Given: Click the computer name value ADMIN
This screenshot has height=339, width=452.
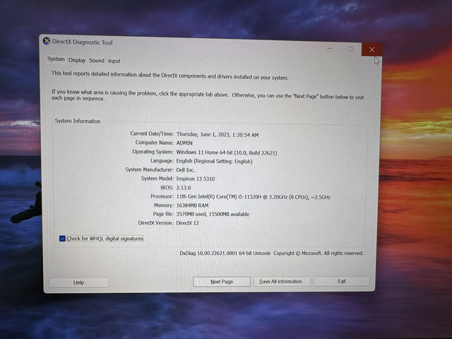Looking at the screenshot, I should (x=184, y=143).
